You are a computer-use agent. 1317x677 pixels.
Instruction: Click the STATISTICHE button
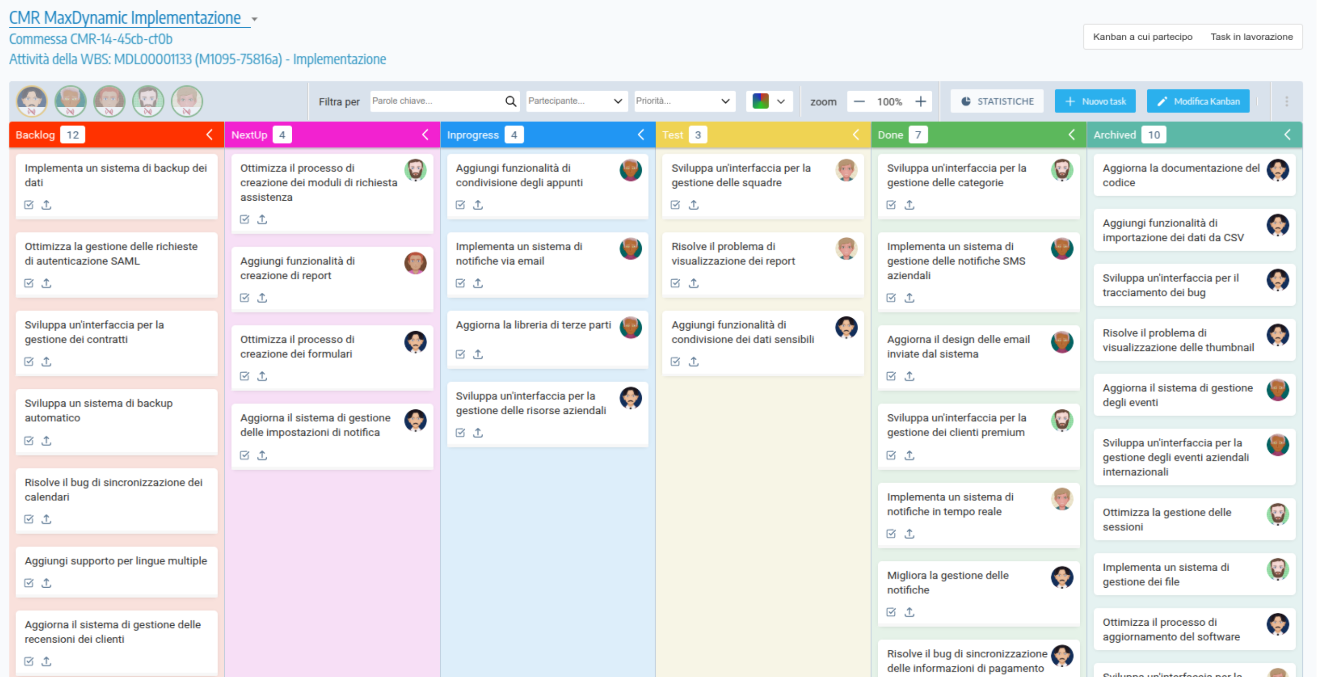[x=997, y=101]
